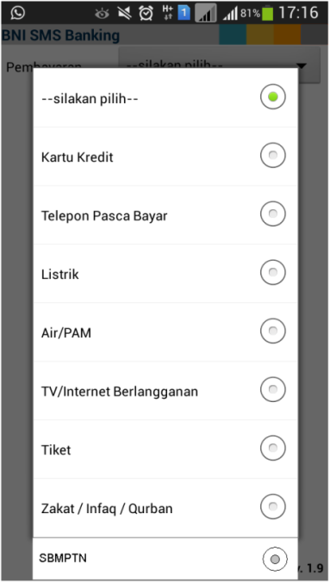Select the Kartu Kredit radio button
The width and height of the screenshot is (330, 582).
(273, 156)
